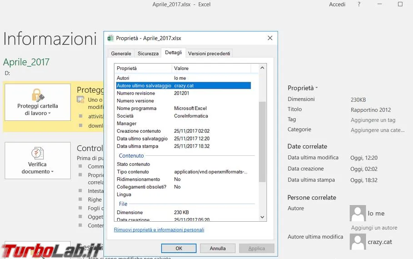Click the Aggiungere un tag field
Screen dimensions: 413x259
373,120
